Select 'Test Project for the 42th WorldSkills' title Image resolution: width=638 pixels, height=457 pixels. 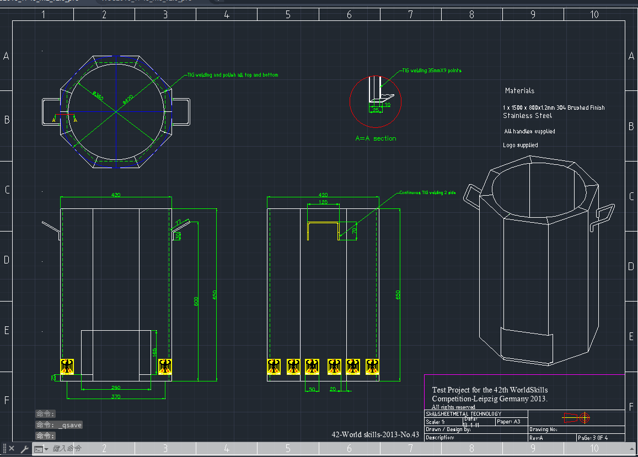pos(490,390)
